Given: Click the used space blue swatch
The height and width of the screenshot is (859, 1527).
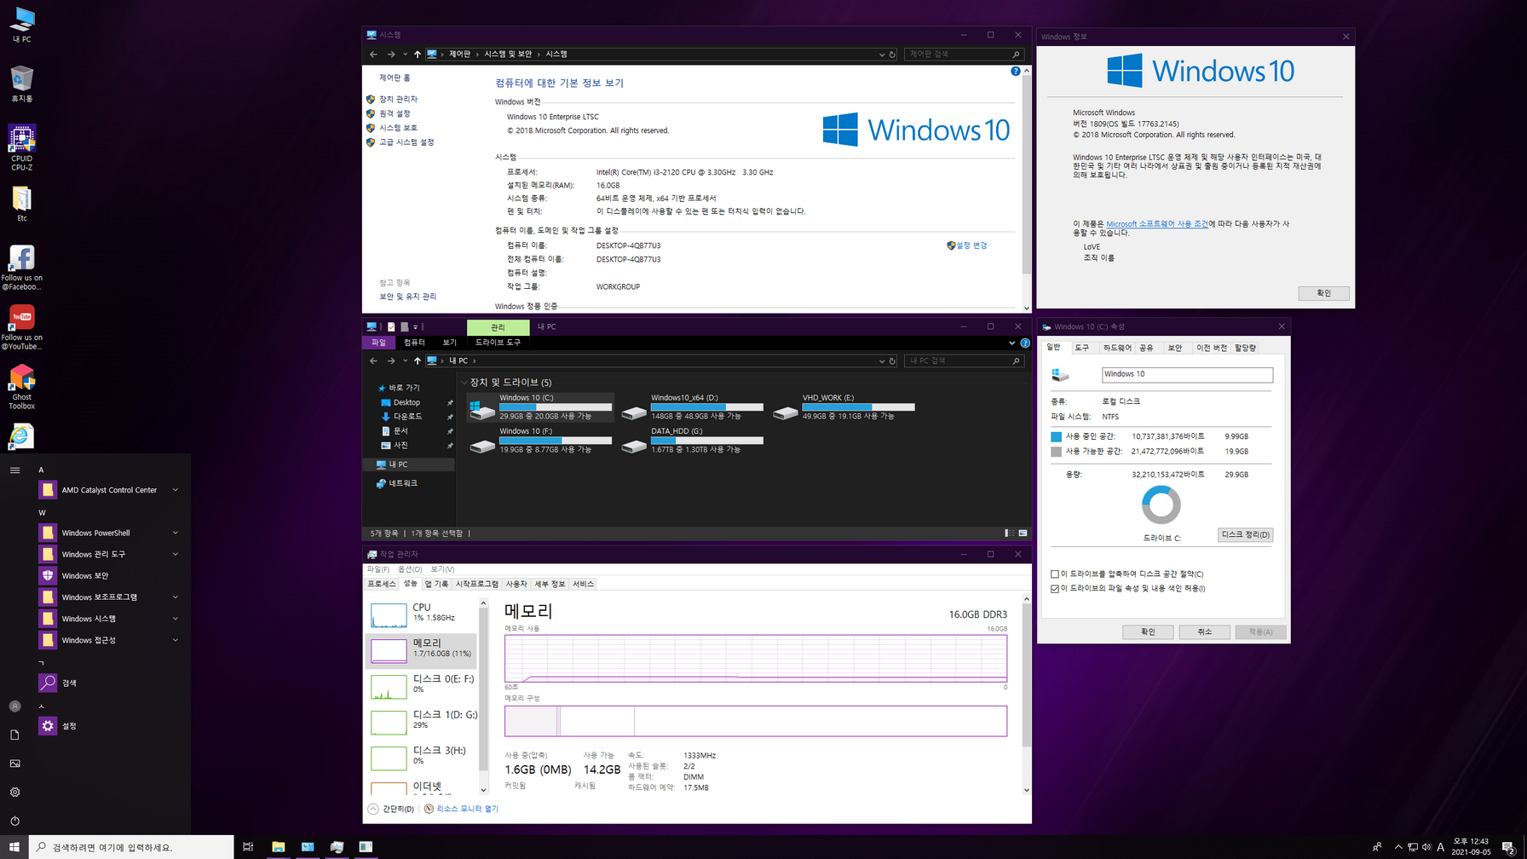Looking at the screenshot, I should click(1056, 436).
